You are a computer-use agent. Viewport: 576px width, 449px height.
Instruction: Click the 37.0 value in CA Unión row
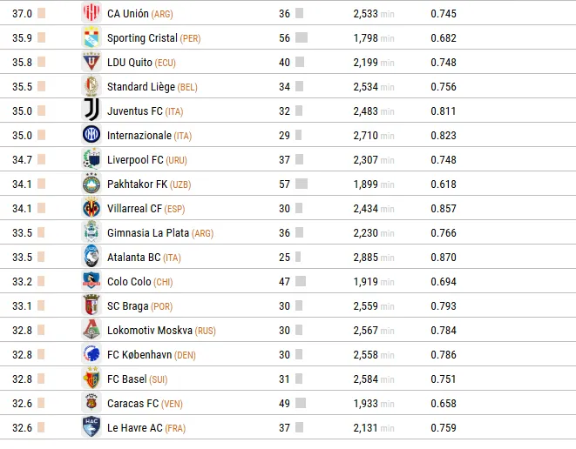coord(22,13)
